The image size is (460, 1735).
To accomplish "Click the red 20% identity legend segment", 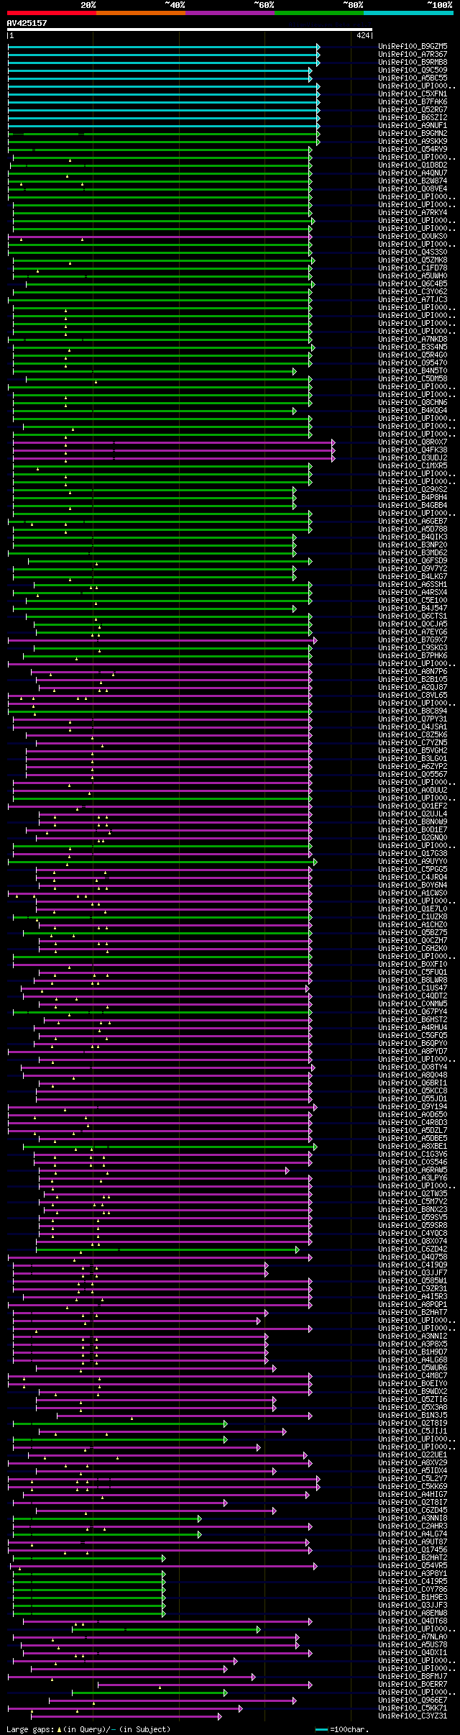I will (51, 13).
